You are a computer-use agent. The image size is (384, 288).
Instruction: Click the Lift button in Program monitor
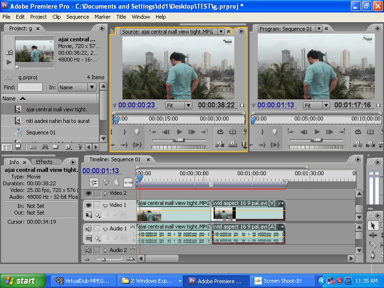point(357,144)
